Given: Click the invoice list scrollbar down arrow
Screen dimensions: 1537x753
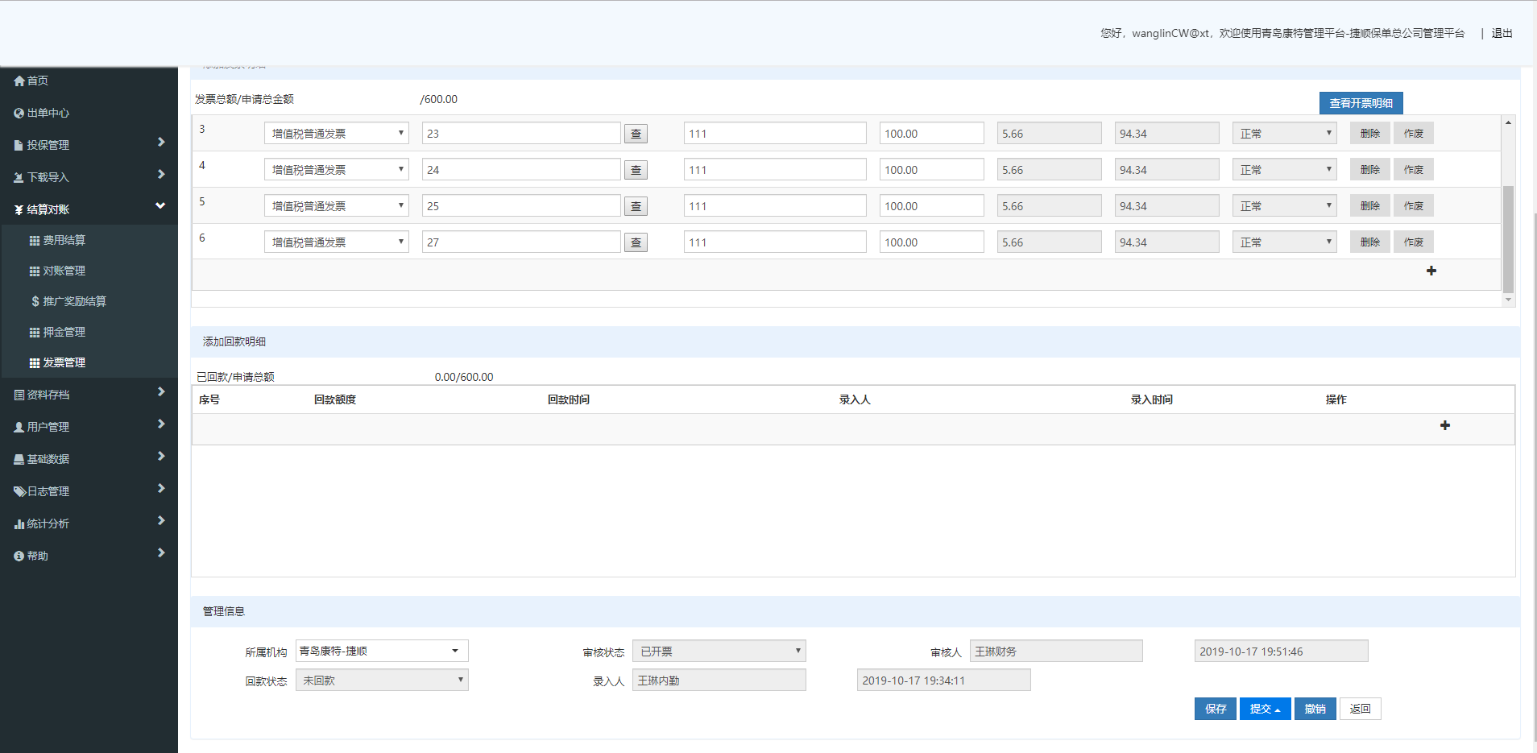Looking at the screenshot, I should (1508, 300).
